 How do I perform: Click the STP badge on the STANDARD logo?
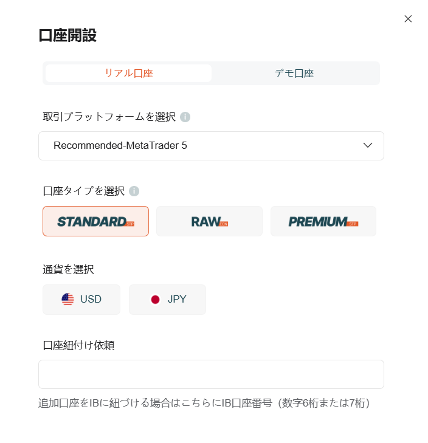click(x=130, y=224)
